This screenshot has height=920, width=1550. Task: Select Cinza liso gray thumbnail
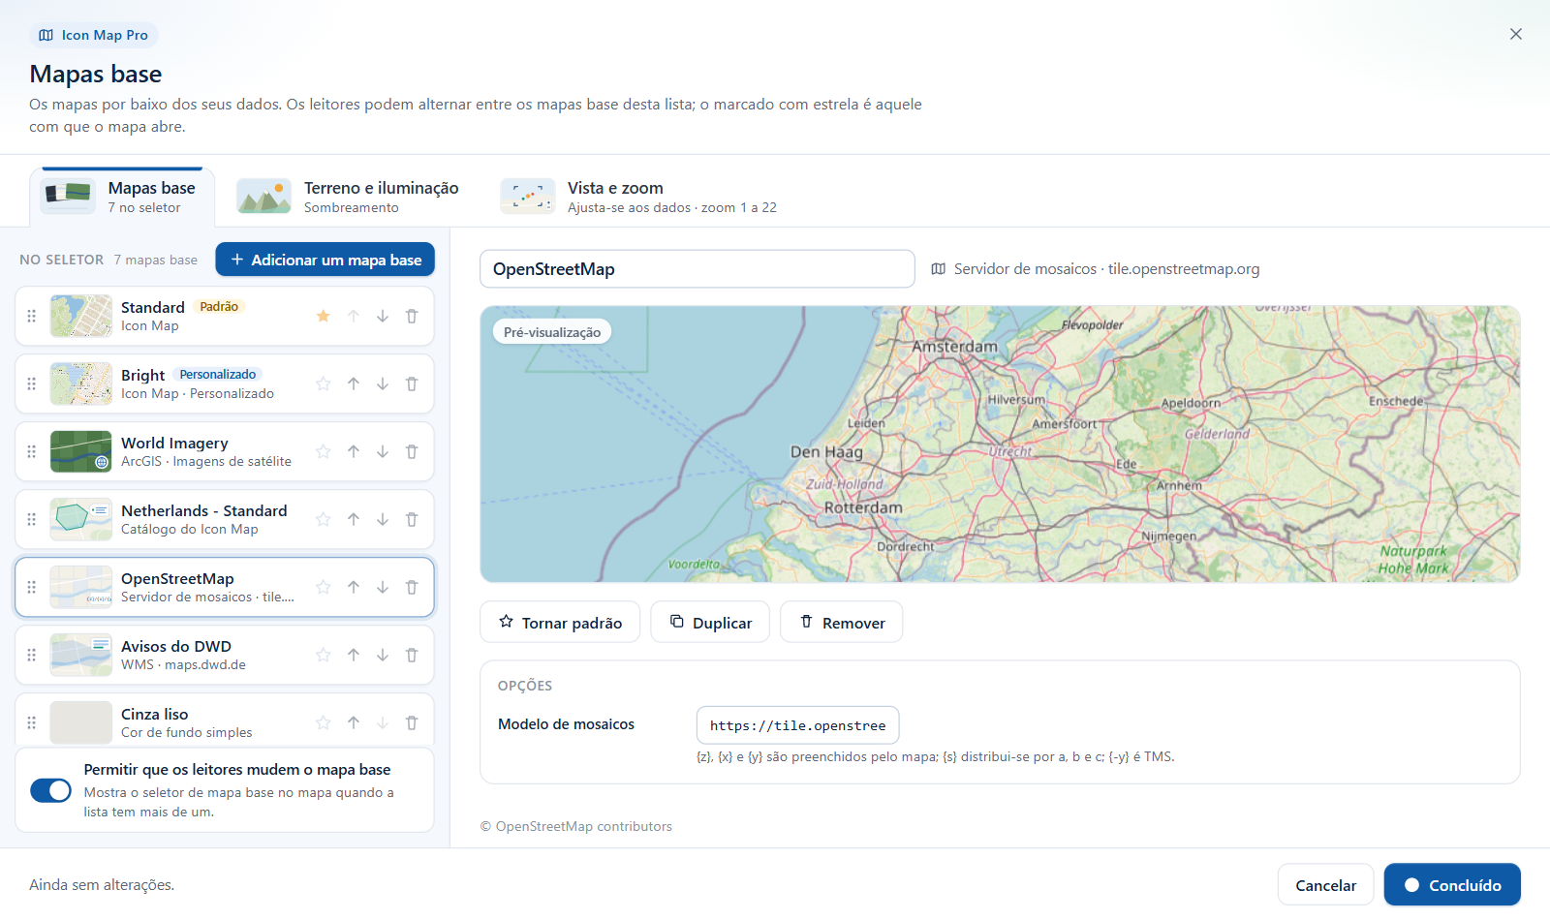coord(81,723)
